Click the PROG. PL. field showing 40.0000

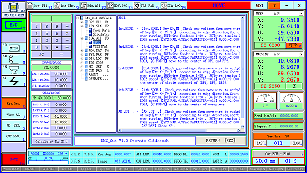pos(61,116)
